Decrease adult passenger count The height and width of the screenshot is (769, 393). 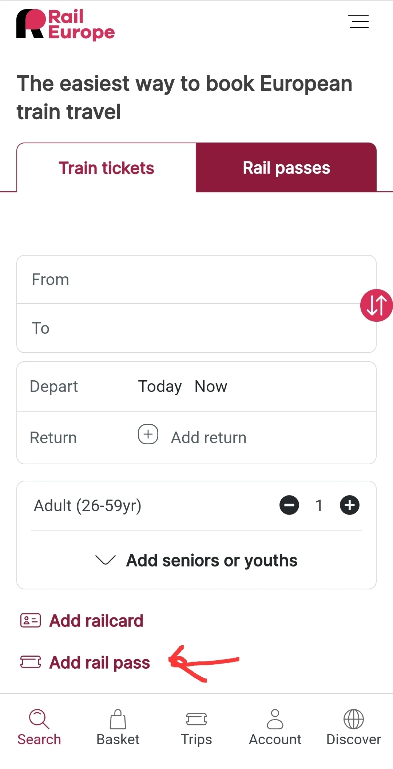289,505
